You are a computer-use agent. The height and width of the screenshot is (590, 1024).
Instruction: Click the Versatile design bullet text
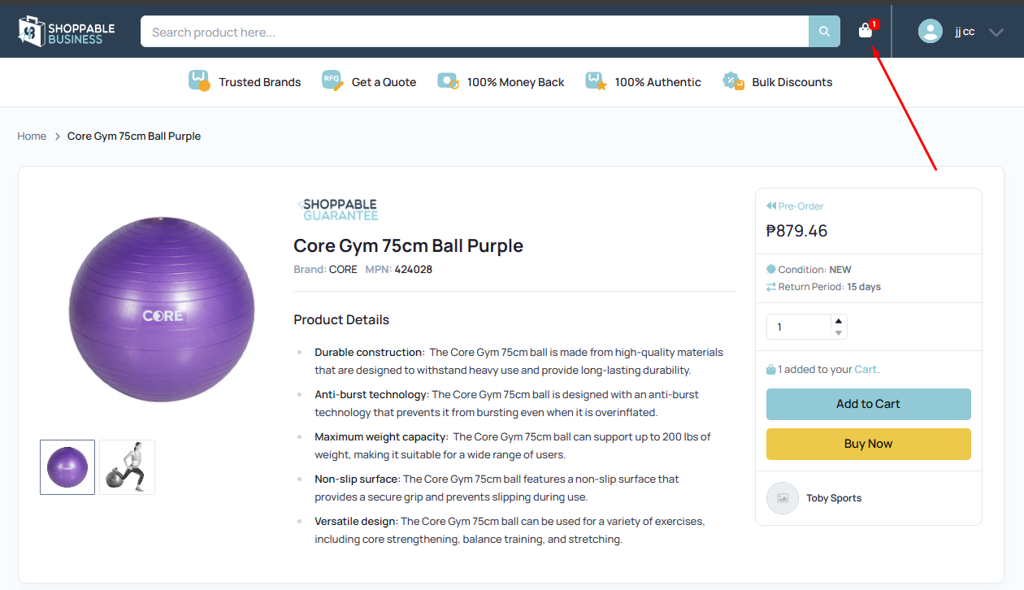510,530
